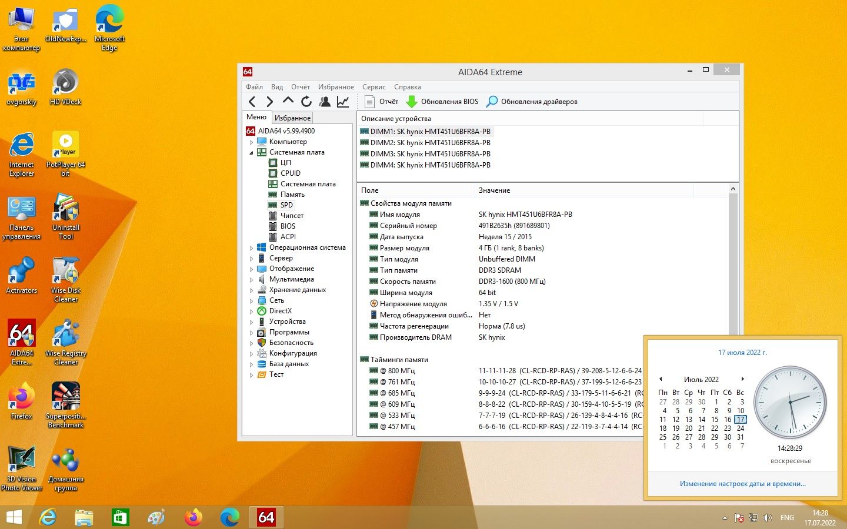Expand Операционная система node

click(251, 248)
